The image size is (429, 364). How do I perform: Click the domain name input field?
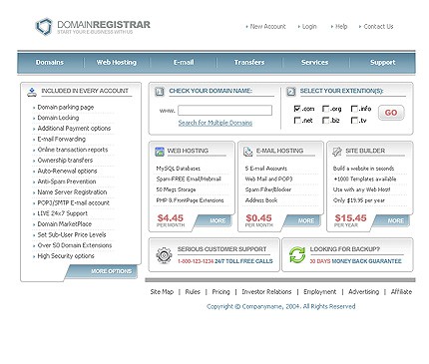[x=224, y=111]
